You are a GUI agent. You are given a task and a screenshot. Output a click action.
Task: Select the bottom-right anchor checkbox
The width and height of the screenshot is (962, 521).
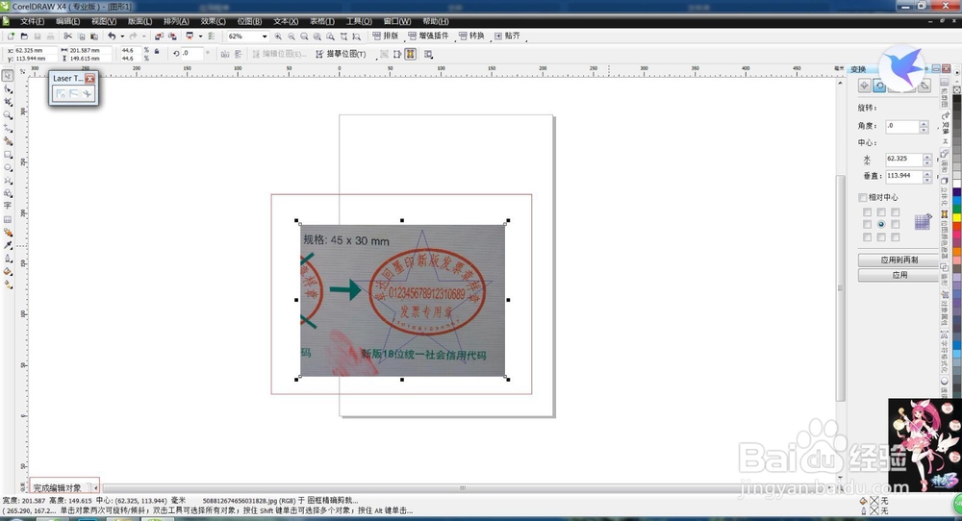895,237
